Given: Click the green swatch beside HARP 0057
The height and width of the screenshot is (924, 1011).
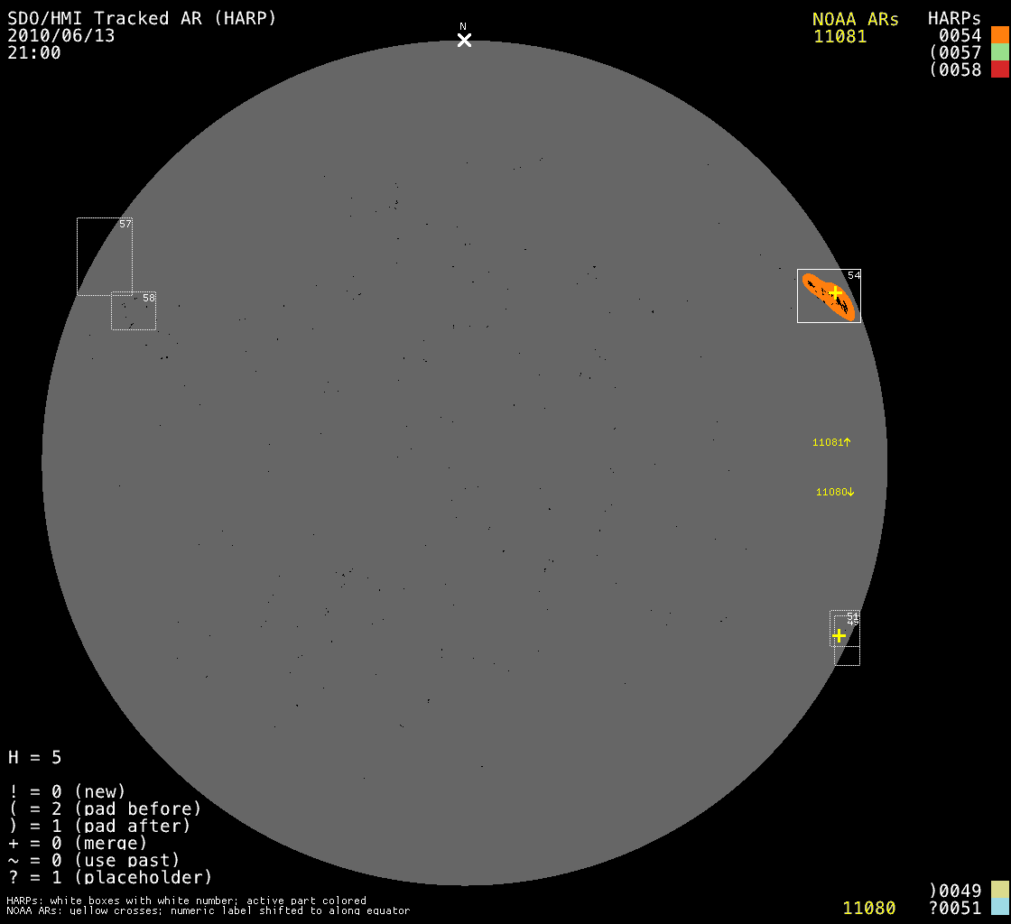Looking at the screenshot, I should point(999,52).
